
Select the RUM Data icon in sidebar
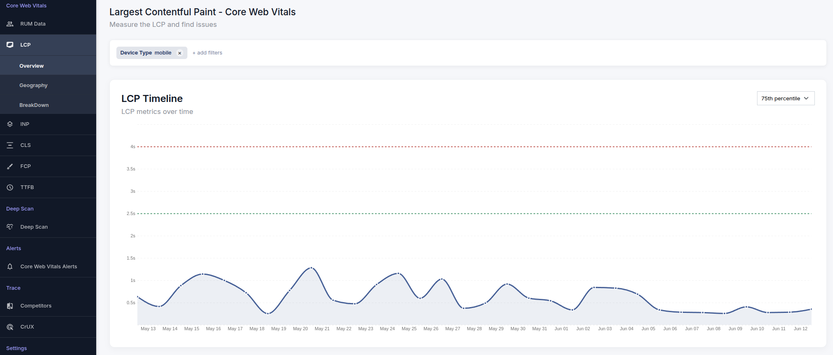[10, 24]
